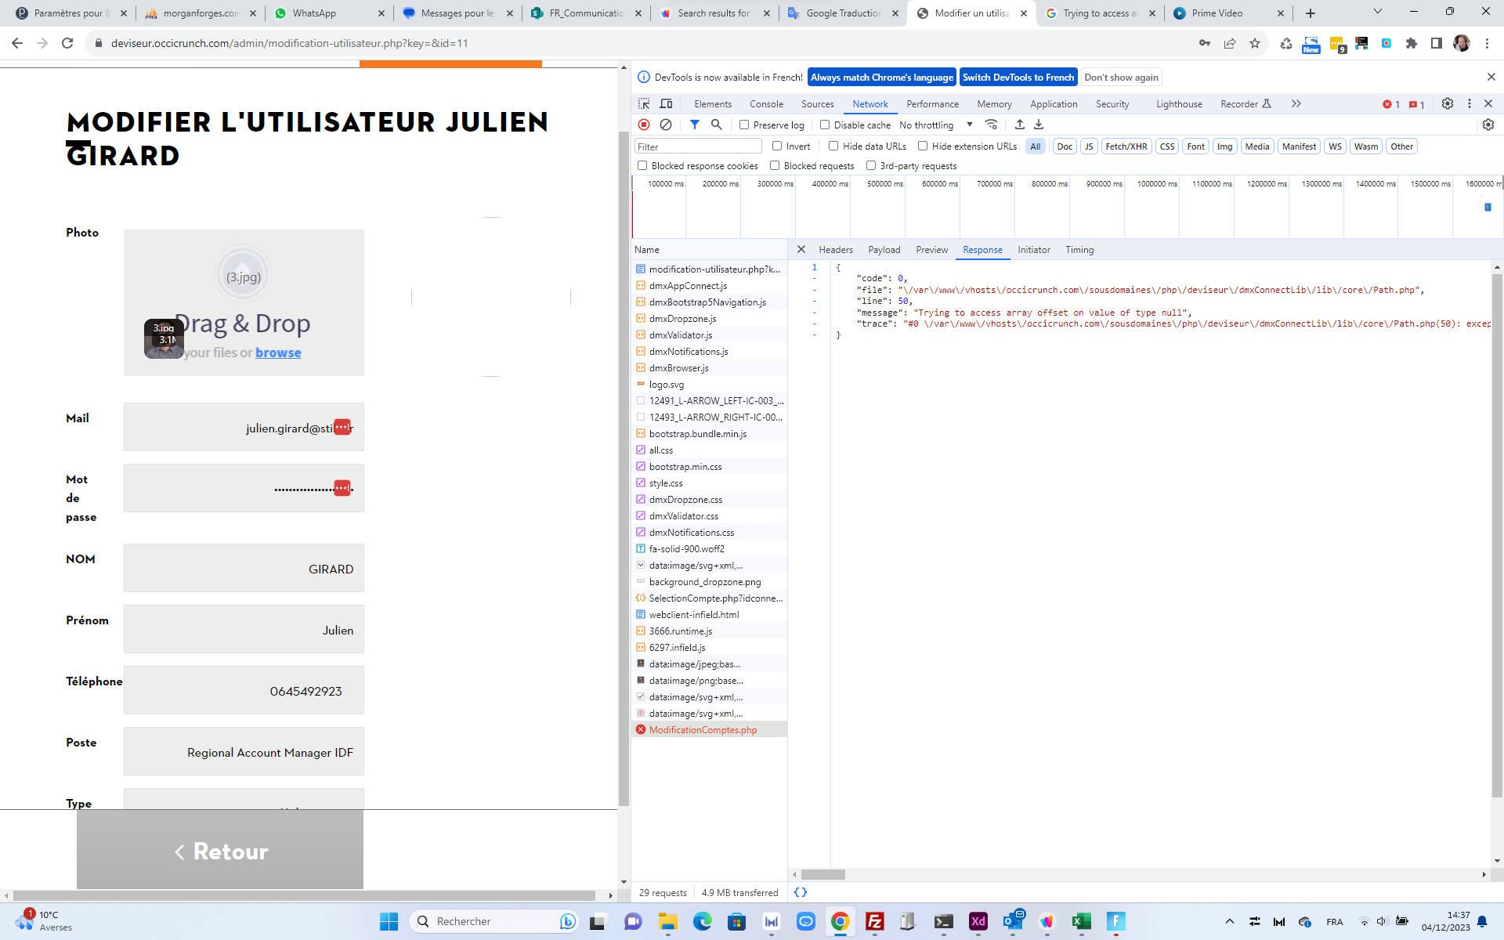Click the inspect element picker icon
The width and height of the screenshot is (1504, 940).
[x=644, y=103]
